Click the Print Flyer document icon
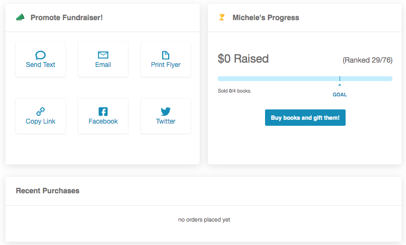The image size is (406, 245). click(165, 55)
